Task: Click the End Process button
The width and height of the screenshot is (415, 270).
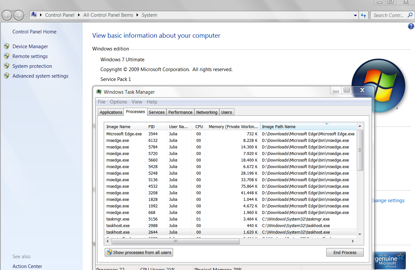Action: coord(345,252)
